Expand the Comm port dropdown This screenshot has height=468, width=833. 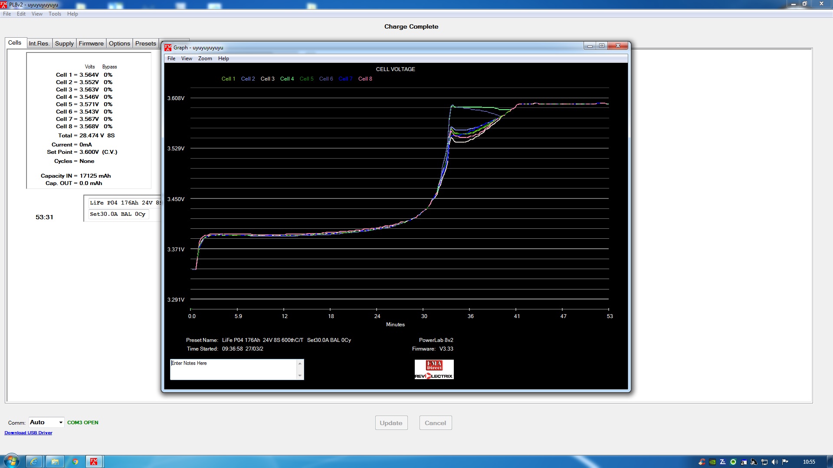point(61,422)
